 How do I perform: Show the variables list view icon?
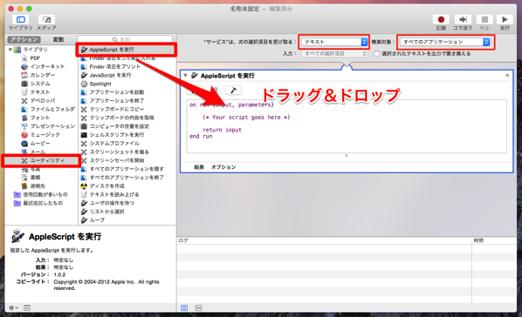[x=199, y=308]
